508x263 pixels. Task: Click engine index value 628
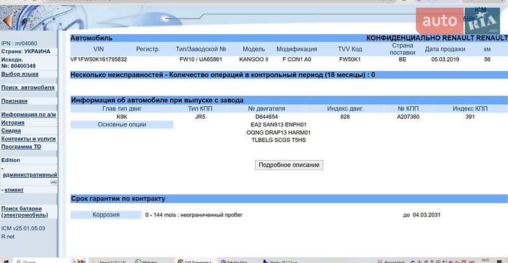pos(345,117)
